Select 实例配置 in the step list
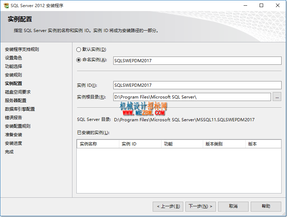The height and width of the screenshot is (218, 288). [x=13, y=83]
